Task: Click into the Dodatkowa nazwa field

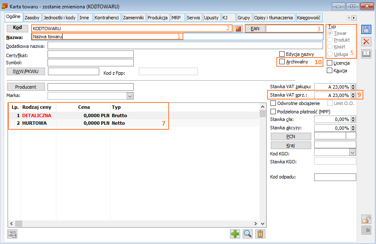Action: [185, 45]
